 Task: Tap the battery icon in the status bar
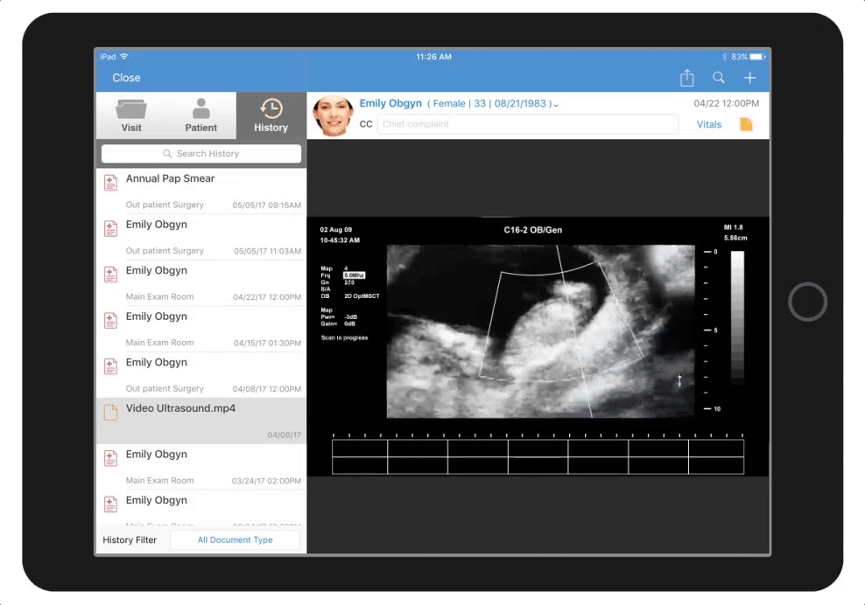tap(757, 57)
